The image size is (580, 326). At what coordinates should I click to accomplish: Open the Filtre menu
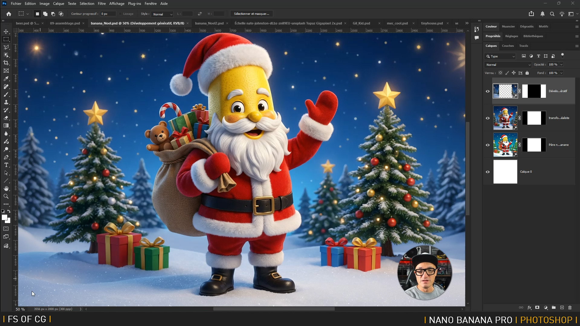(x=101, y=4)
